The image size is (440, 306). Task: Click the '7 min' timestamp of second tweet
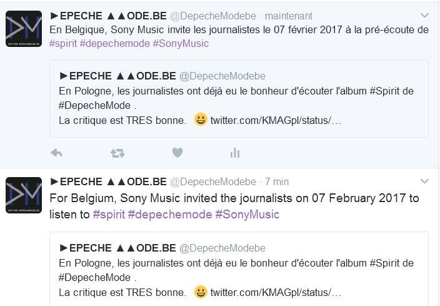[277, 182]
